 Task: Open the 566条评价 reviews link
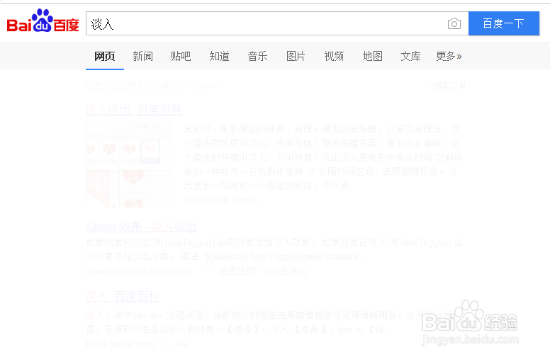[286, 271]
